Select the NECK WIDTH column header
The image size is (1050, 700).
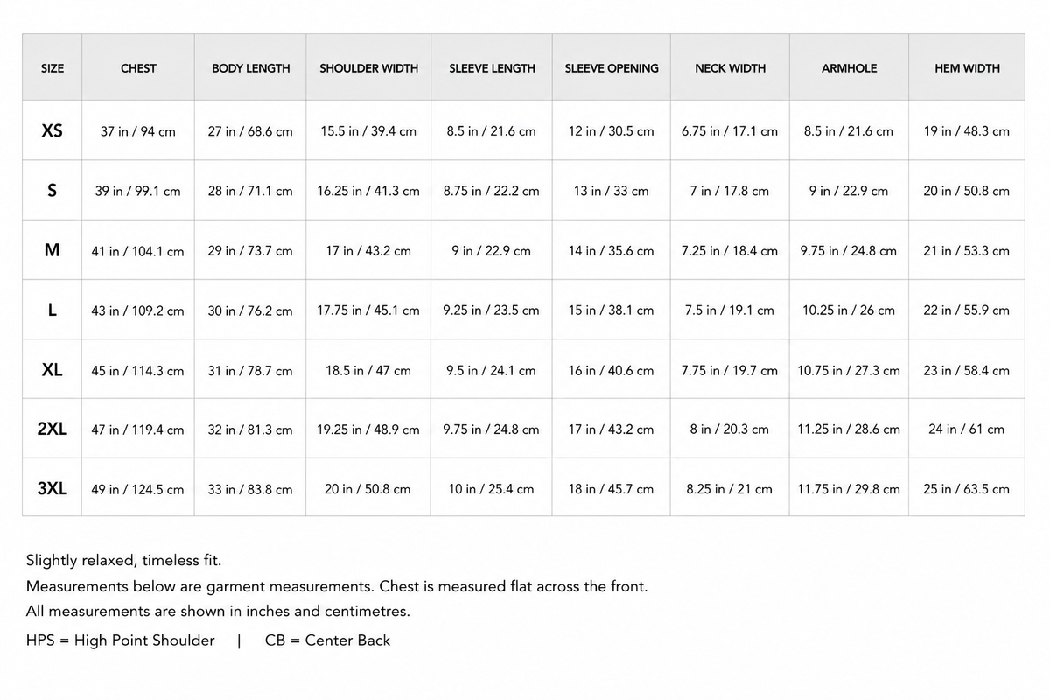coord(730,68)
